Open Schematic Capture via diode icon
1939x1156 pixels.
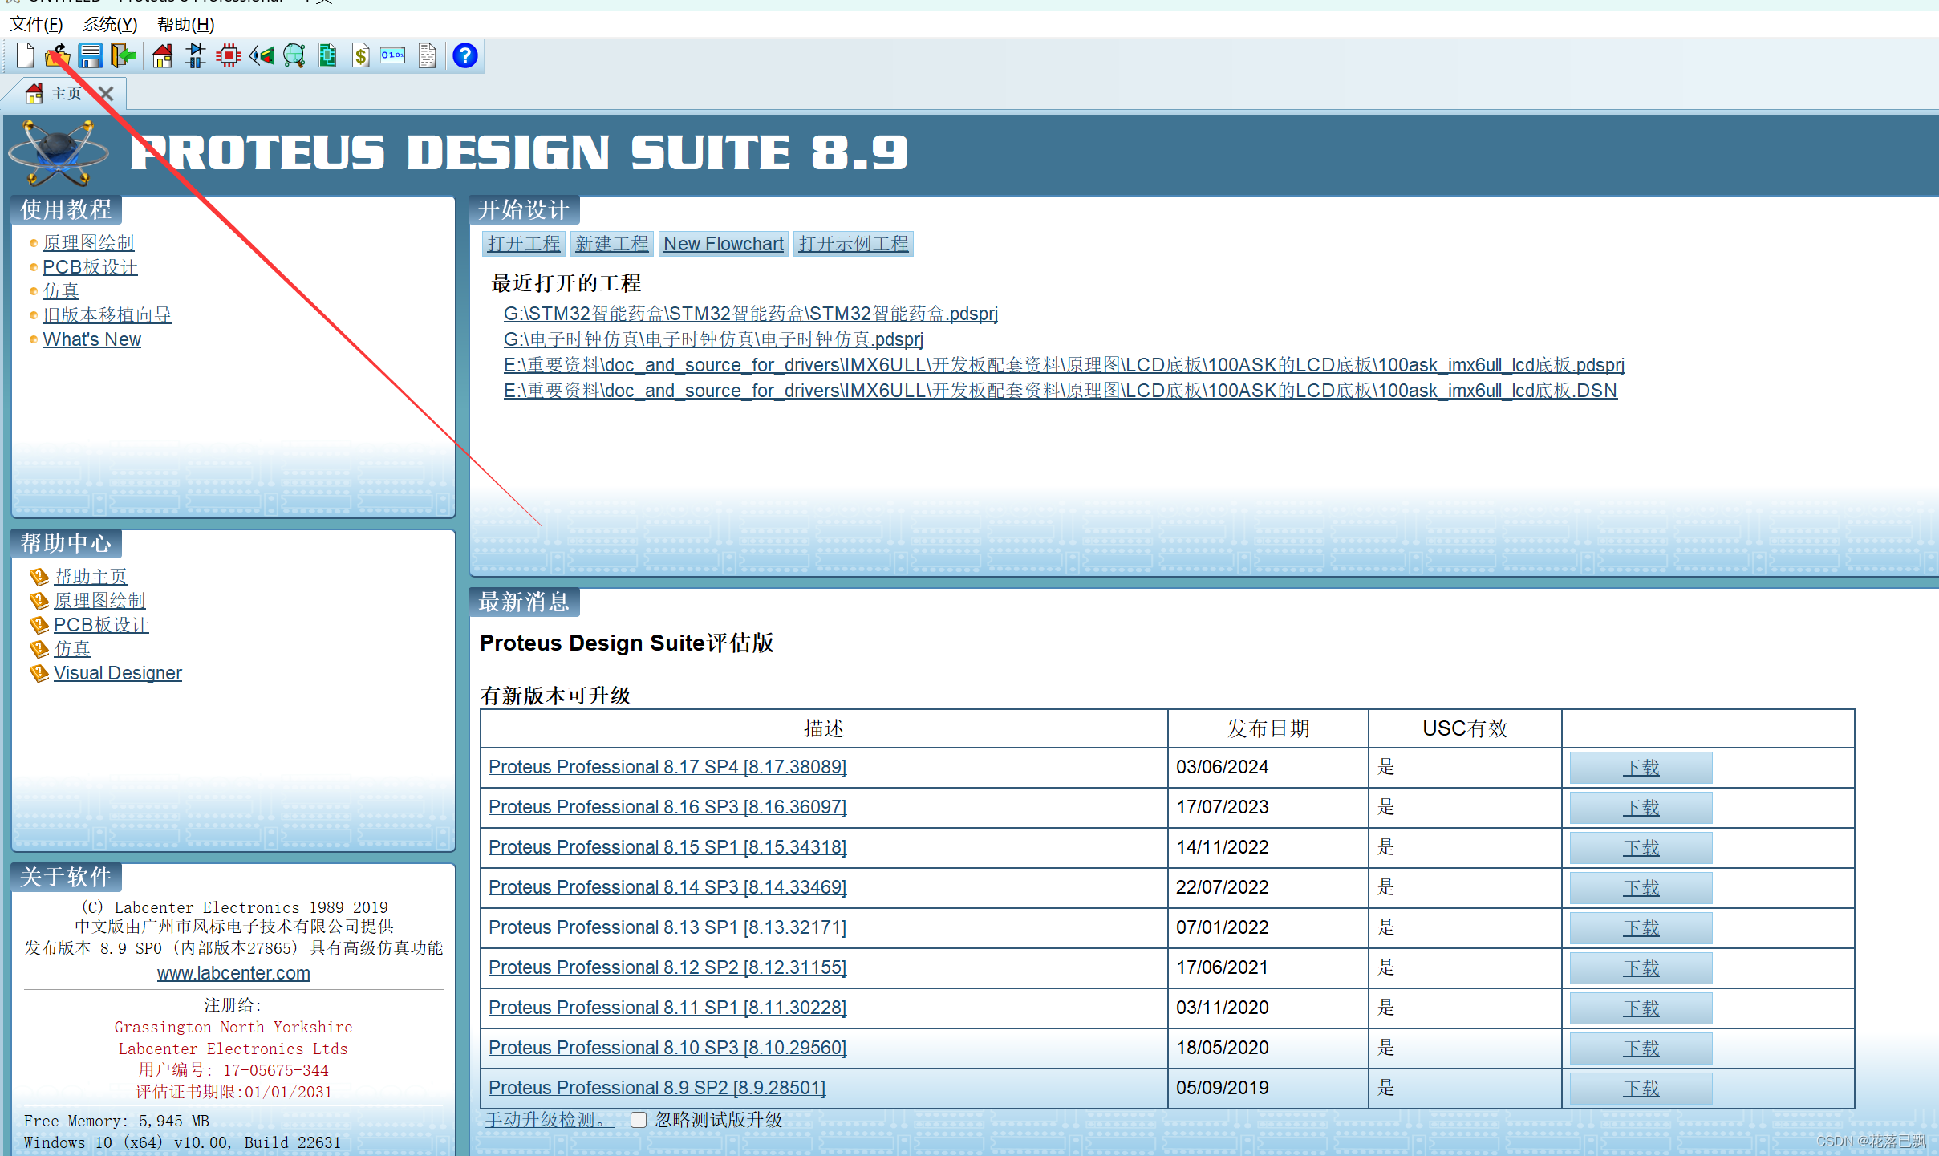pyautogui.click(x=195, y=55)
